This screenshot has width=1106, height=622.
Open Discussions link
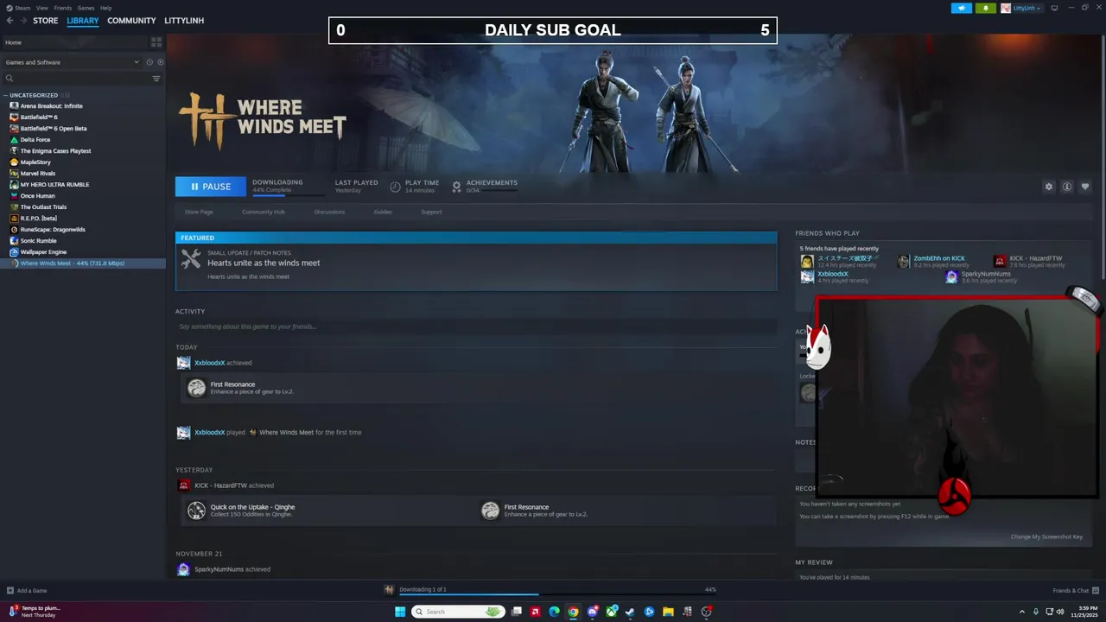[329, 212]
